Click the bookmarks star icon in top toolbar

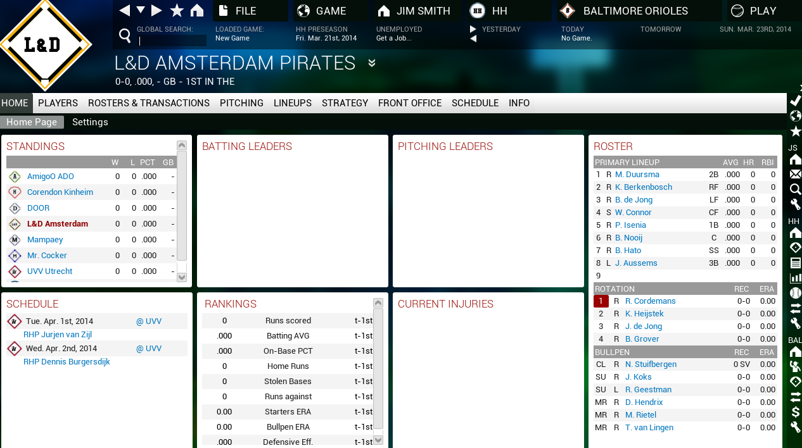coord(177,11)
